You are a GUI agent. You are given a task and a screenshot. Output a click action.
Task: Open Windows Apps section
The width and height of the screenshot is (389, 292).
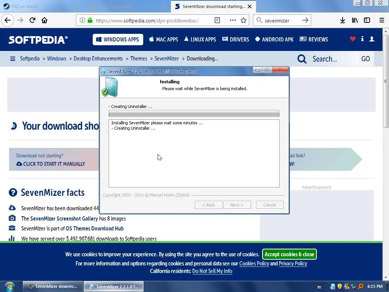coord(118,40)
